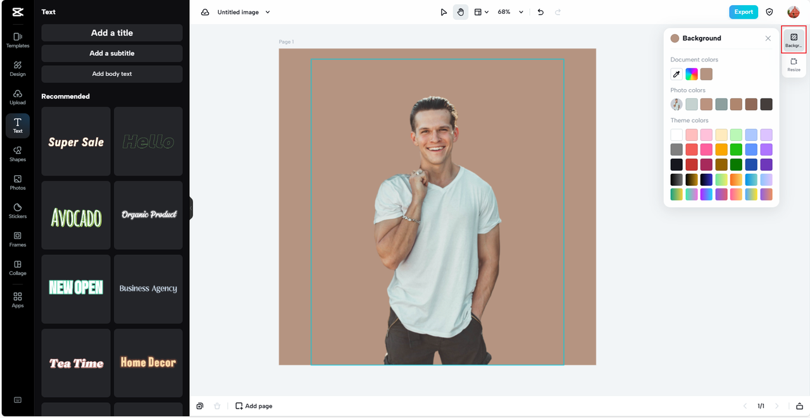Click the duplicate page icon
The height and width of the screenshot is (418, 810).
point(200,406)
